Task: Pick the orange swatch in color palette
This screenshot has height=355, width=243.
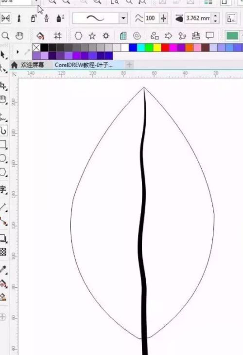Action: (189, 48)
